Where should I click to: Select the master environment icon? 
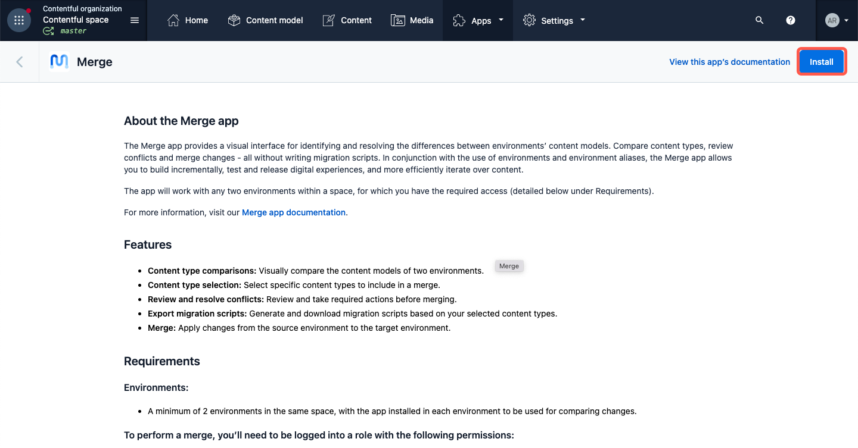coord(48,30)
